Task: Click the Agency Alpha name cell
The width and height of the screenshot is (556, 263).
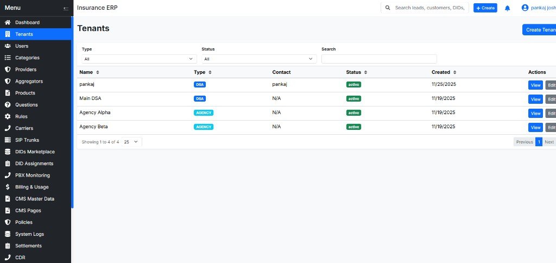Action: (x=94, y=112)
